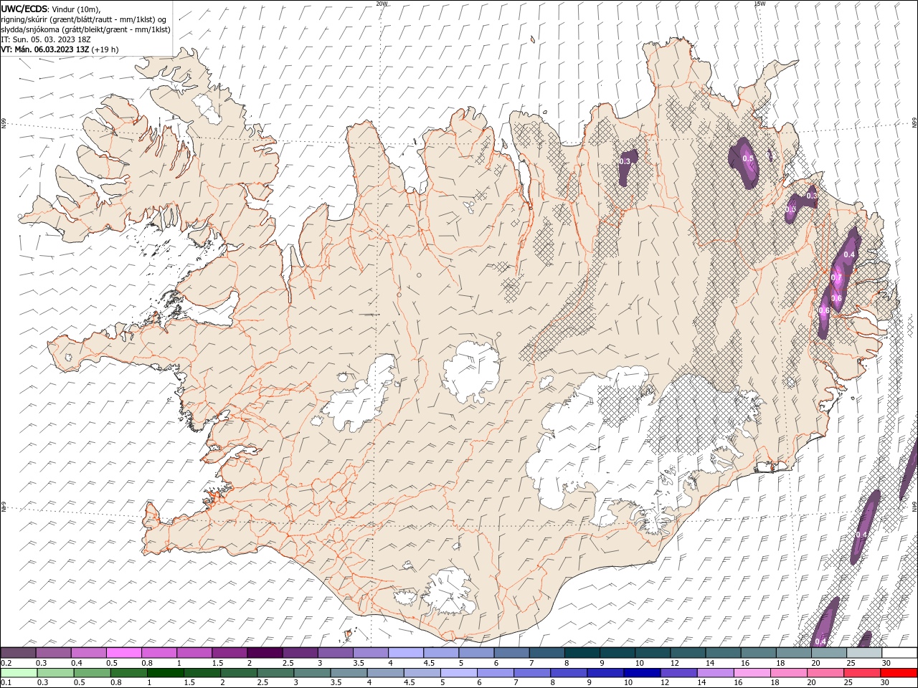Pick the dark teal 8 swatch, upper scale
Image resolution: width=918 pixels, height=688 pixels.
pos(582,653)
